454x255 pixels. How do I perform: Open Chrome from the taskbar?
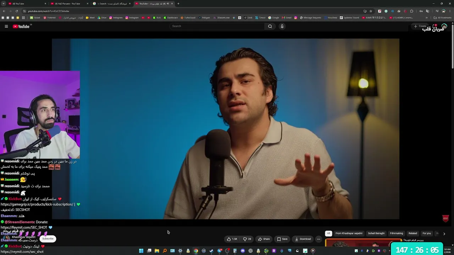(x=196, y=251)
